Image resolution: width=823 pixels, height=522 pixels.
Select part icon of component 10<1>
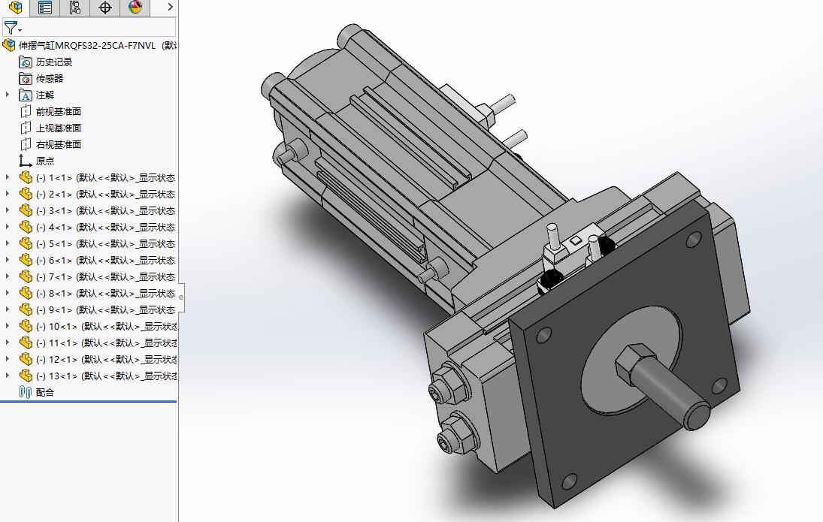point(26,326)
